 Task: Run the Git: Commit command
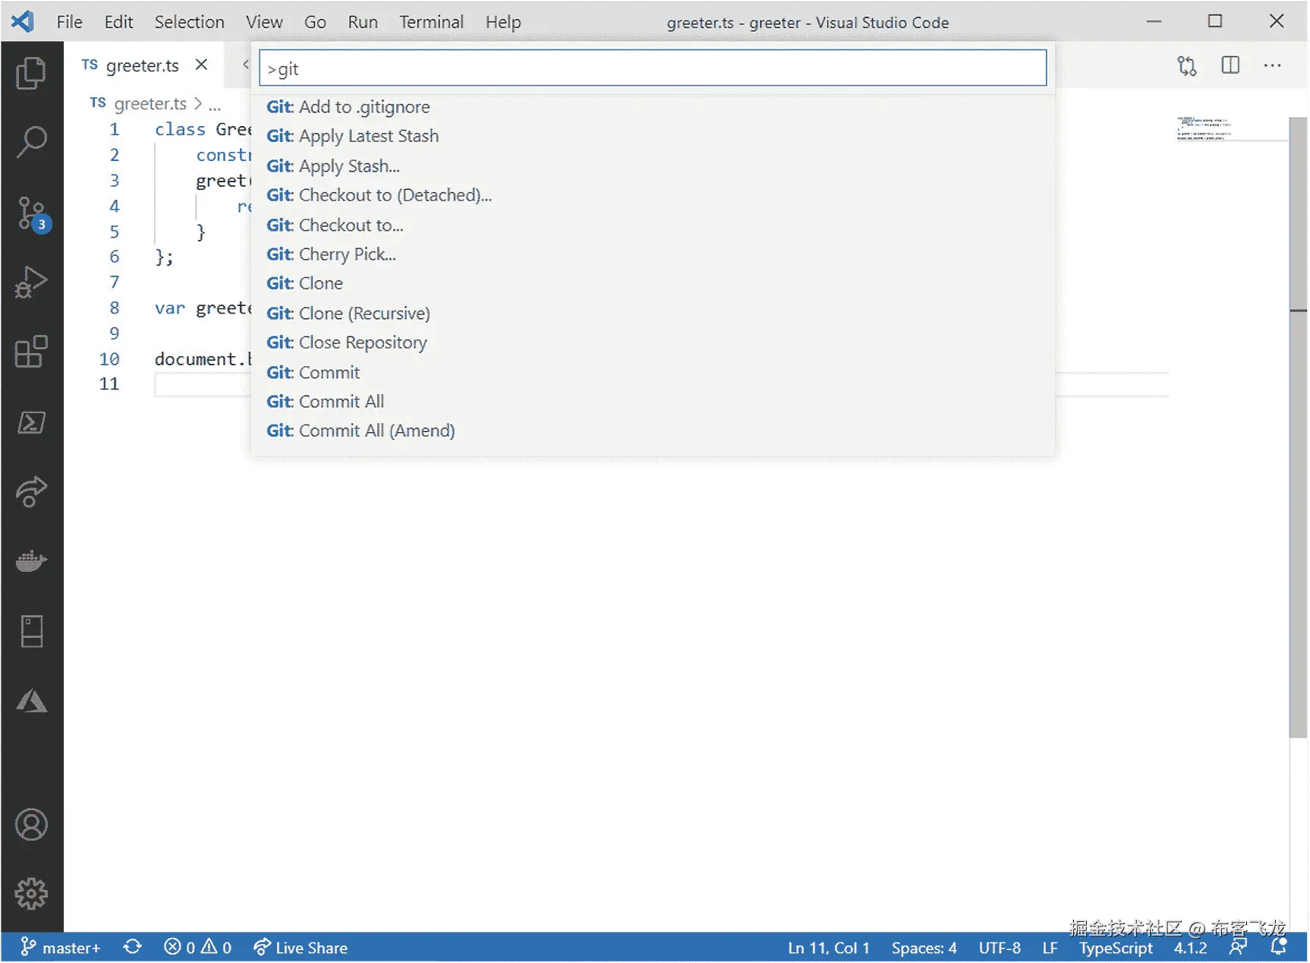(x=653, y=372)
